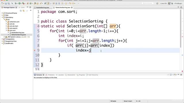Select BubbleSorting.java in the tree

pyautogui.click(x=18, y=33)
